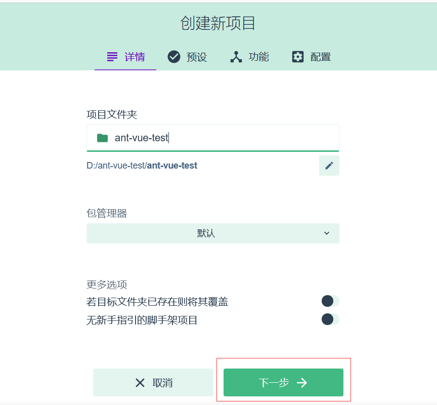Click the pencil icon to edit the path
Image resolution: width=437 pixels, height=405 pixels.
point(329,165)
